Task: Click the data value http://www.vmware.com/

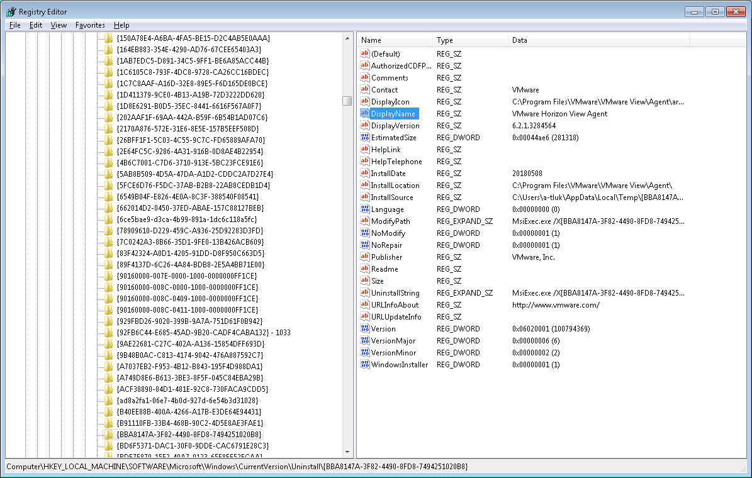Action: point(556,305)
